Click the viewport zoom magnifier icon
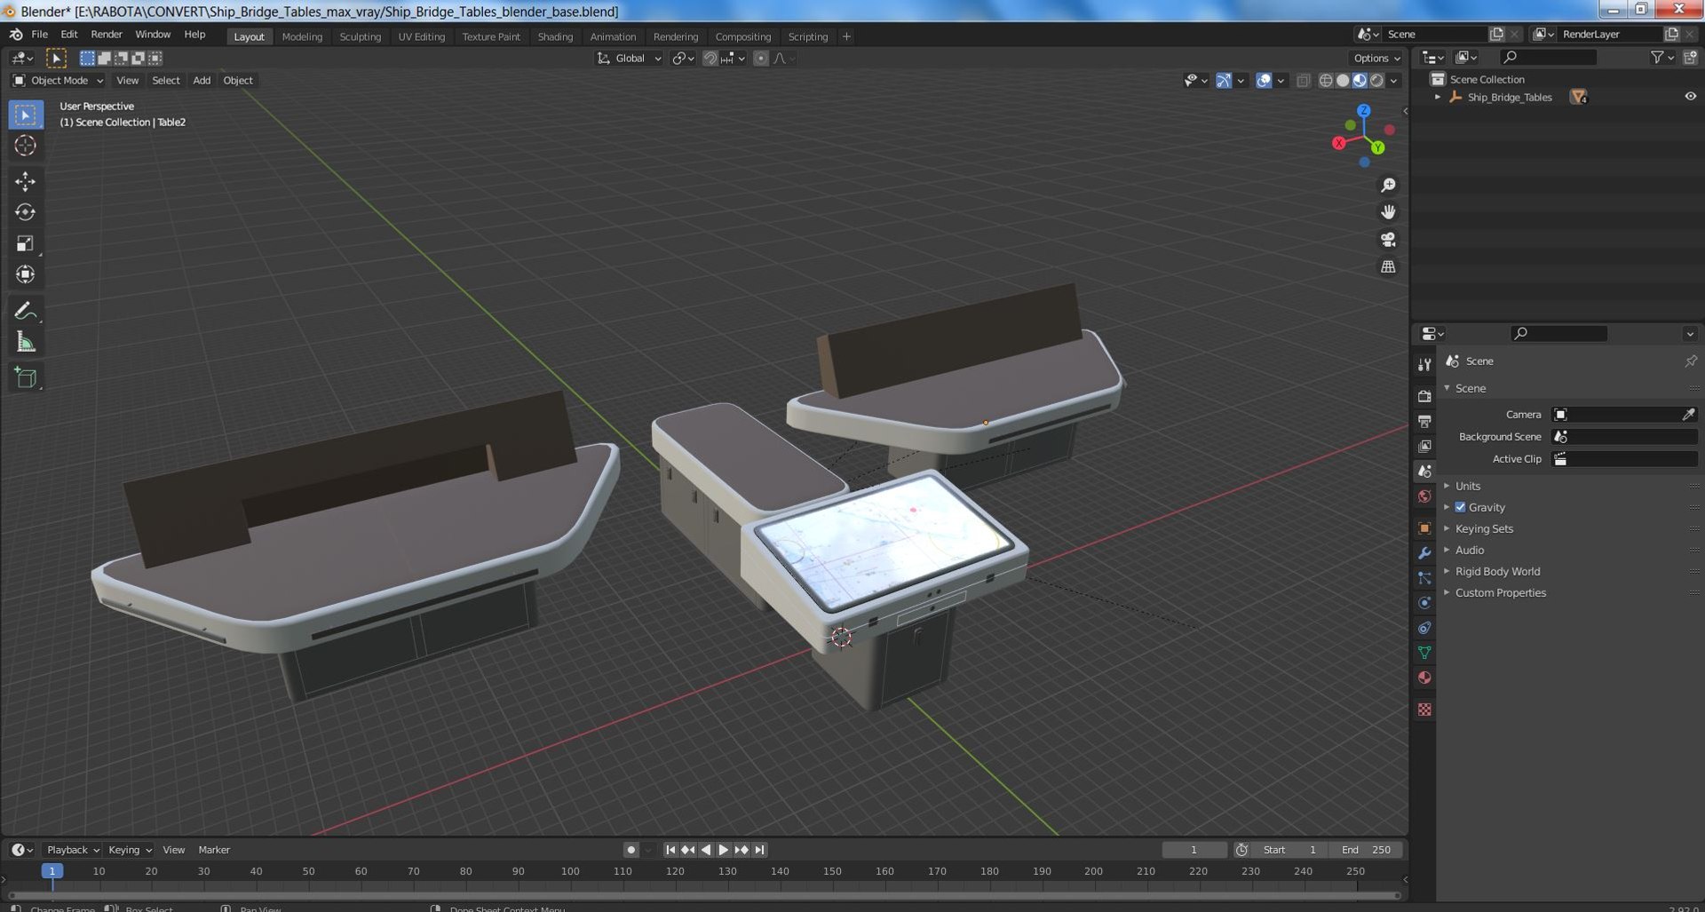Screen dimensions: 1705x912 [x=1388, y=185]
